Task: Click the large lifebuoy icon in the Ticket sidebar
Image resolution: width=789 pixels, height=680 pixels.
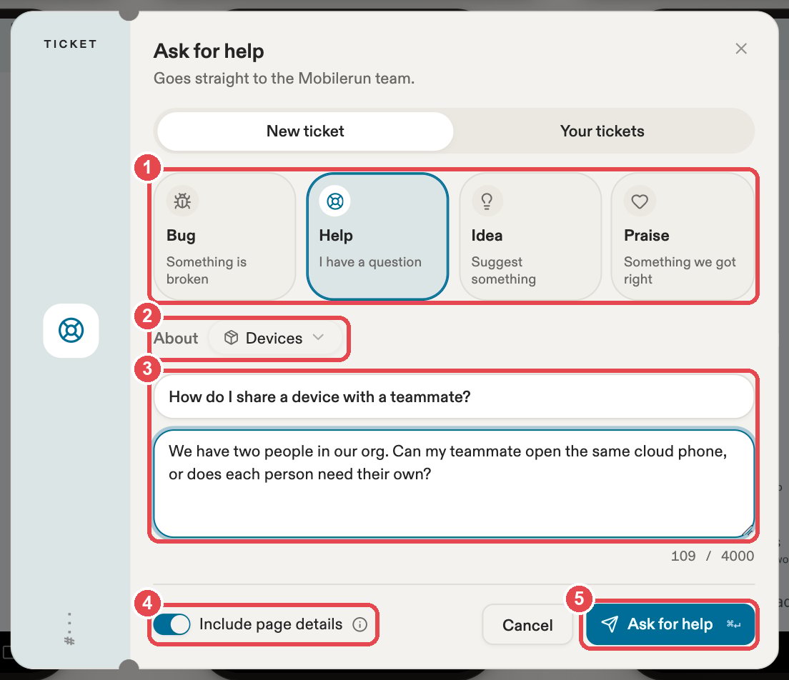Action: (71, 331)
